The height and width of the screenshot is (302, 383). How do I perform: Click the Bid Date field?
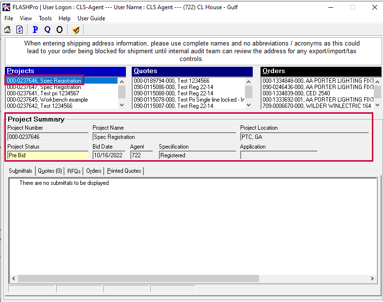[109, 155]
